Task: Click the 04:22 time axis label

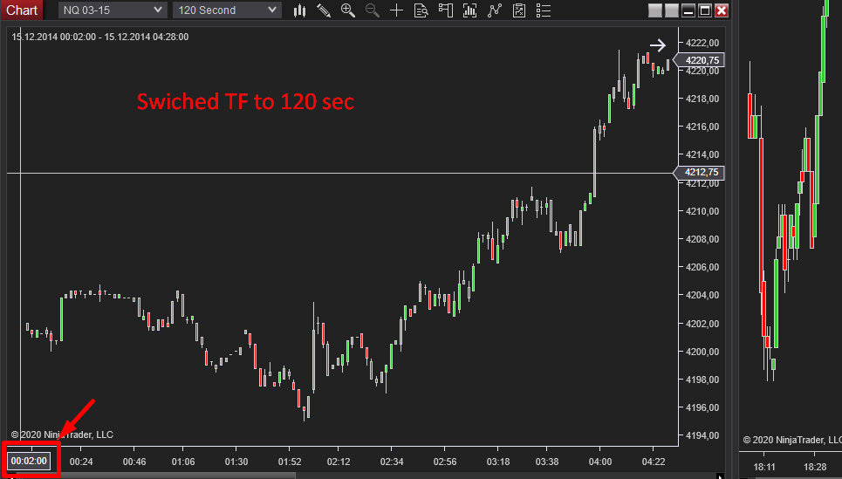Action: tap(653, 462)
